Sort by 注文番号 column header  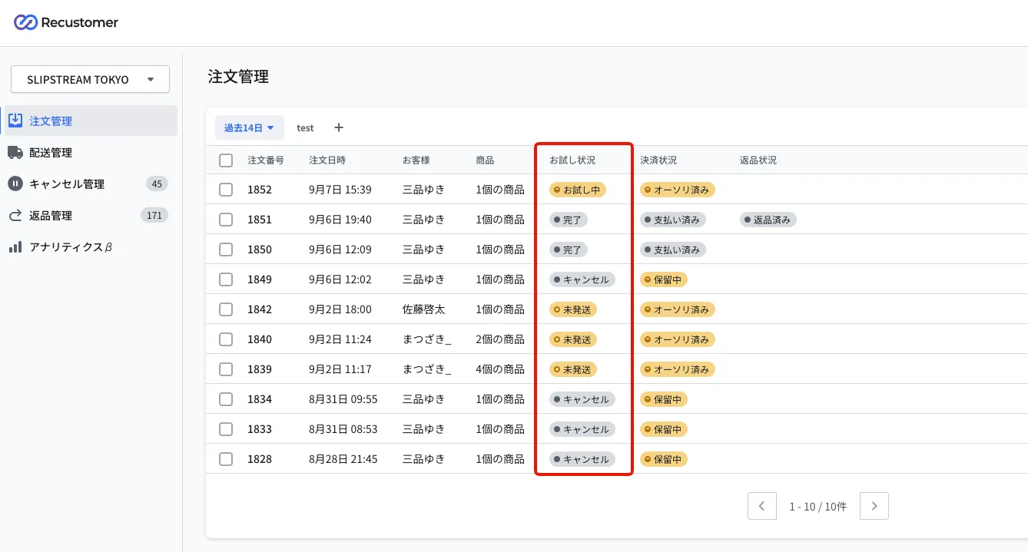pyautogui.click(x=266, y=160)
